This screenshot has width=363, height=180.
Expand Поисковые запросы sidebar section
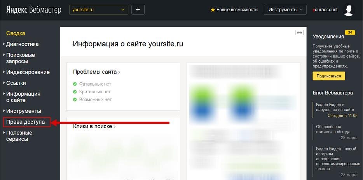(x=21, y=58)
